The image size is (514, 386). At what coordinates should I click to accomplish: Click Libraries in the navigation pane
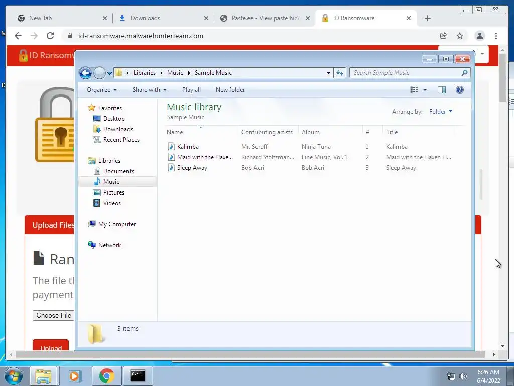coord(109,161)
